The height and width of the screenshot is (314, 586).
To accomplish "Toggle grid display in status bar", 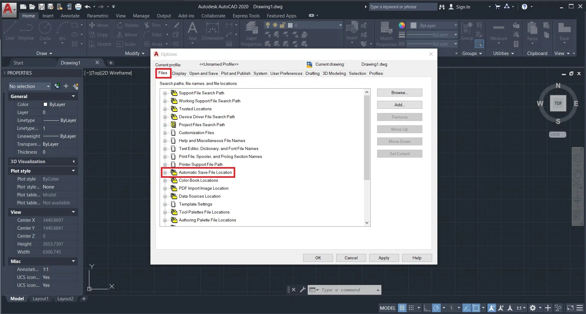I will coord(402,308).
